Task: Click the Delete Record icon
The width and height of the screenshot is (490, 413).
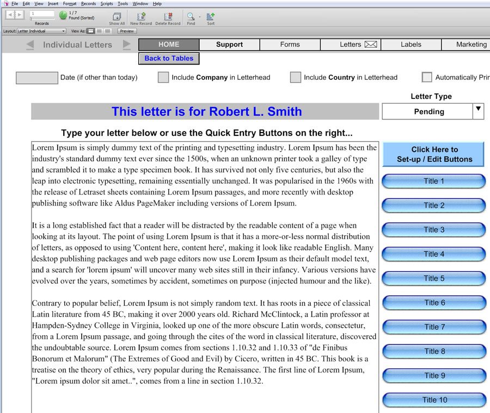Action: coord(168,16)
